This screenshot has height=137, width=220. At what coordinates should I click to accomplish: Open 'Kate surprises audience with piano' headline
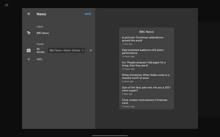pos(143,51)
